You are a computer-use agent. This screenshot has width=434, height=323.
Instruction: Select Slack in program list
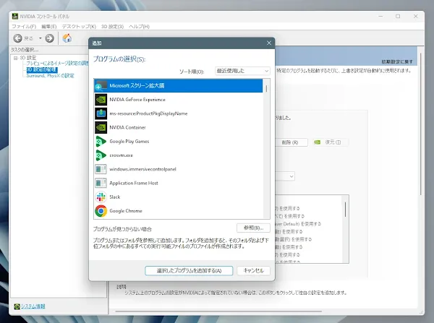click(178, 197)
